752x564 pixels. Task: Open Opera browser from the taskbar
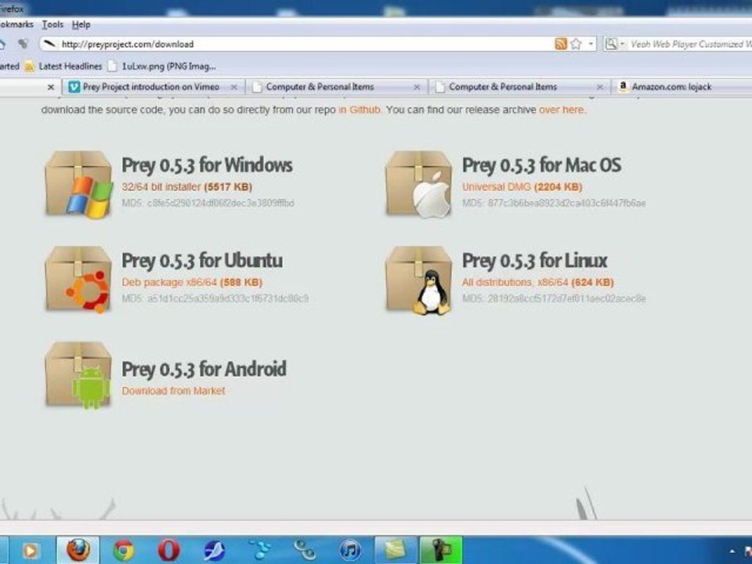[169, 550]
